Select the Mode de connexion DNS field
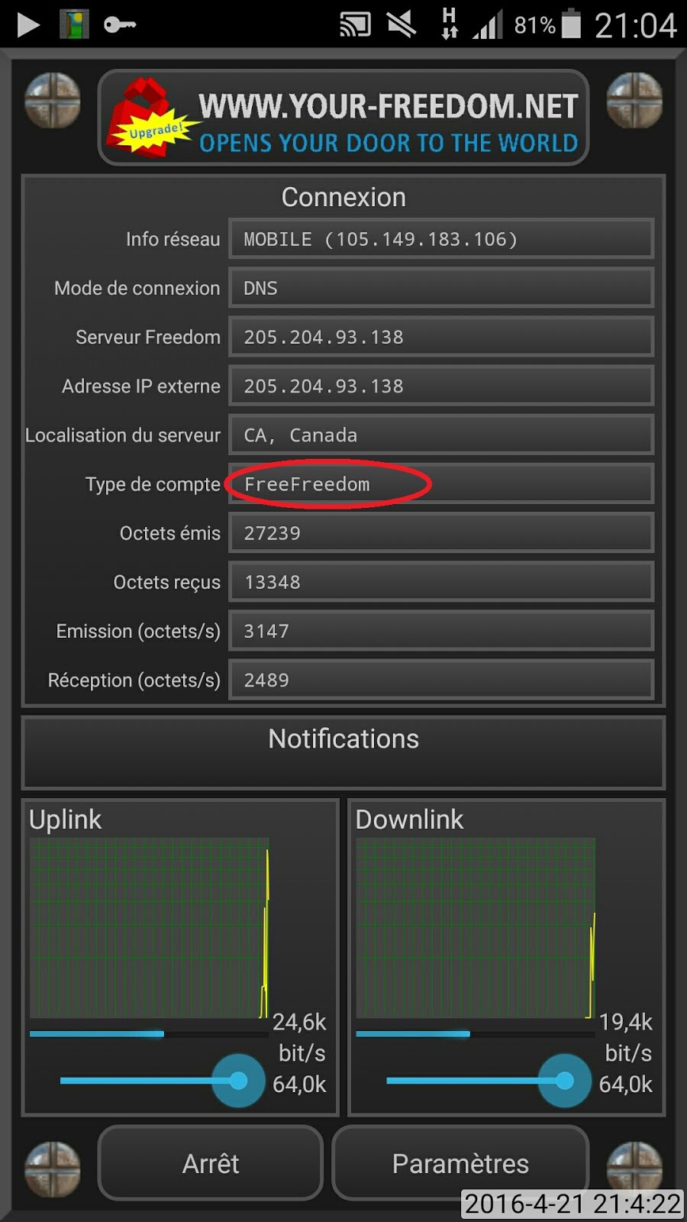Viewport: 687px width, 1222px height. point(441,288)
